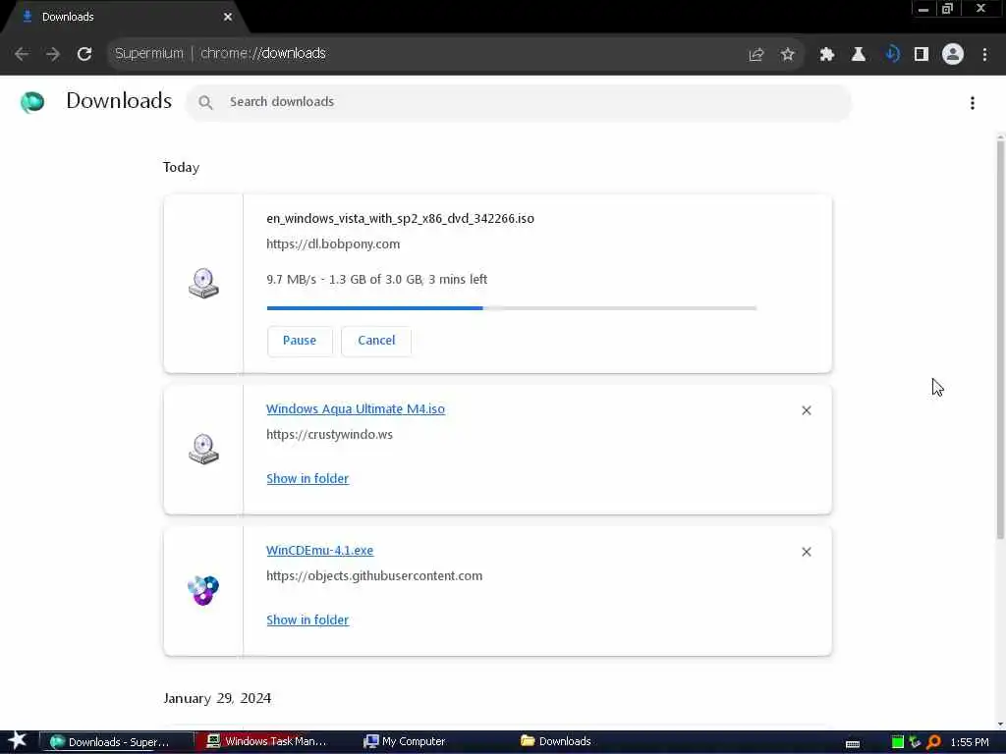The height and width of the screenshot is (754, 1006).
Task: Click the green square tray icon
Action: pyautogui.click(x=898, y=742)
